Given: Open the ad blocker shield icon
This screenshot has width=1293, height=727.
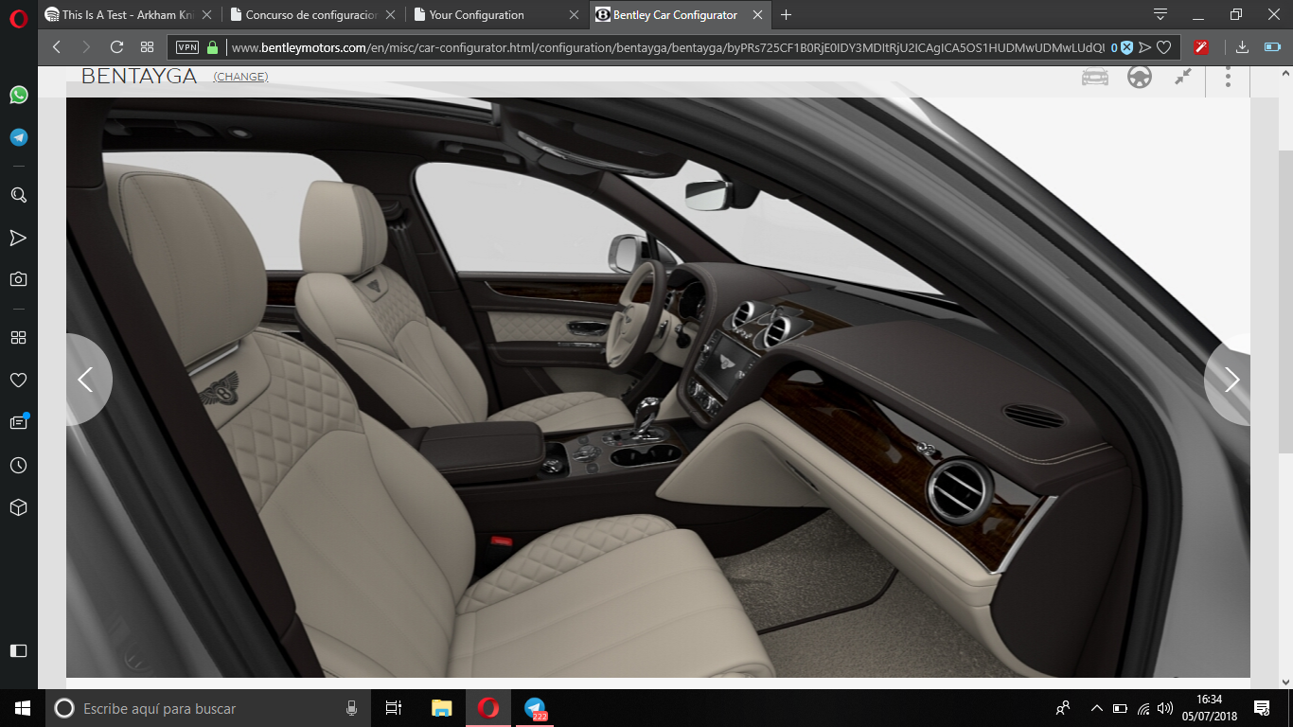Looking at the screenshot, I should coord(1125,47).
